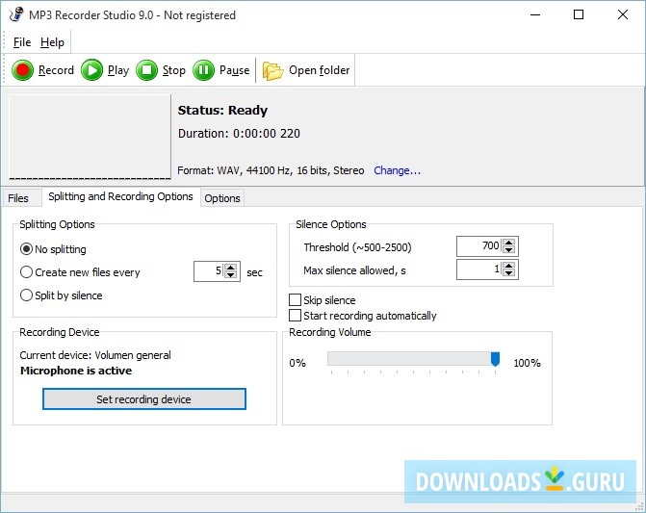This screenshot has height=513, width=646.
Task: Select Splitting and Recording Options tab
Action: point(120,196)
